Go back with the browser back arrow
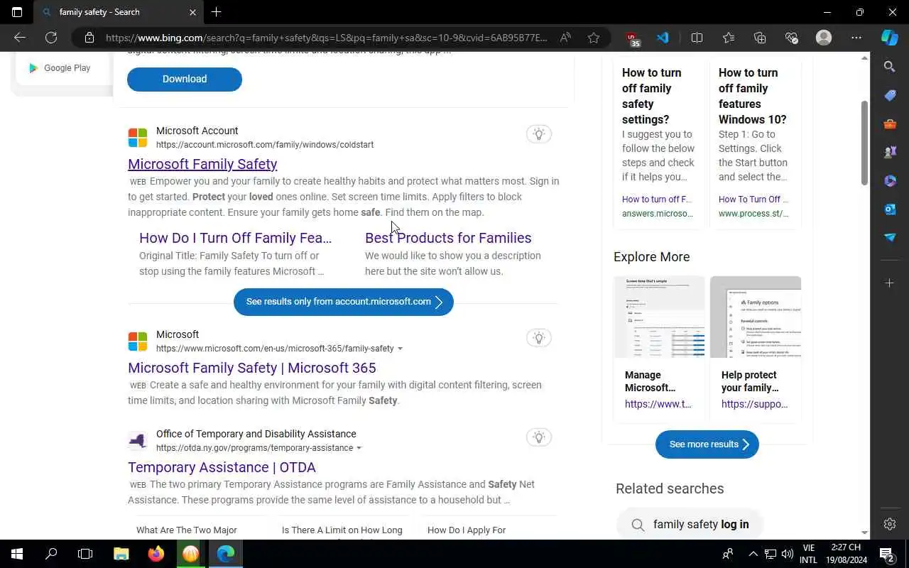909x568 pixels. click(20, 38)
